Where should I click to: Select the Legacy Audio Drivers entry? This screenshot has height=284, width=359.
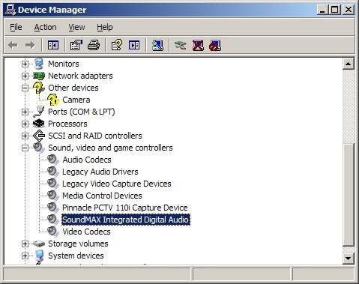pos(100,172)
